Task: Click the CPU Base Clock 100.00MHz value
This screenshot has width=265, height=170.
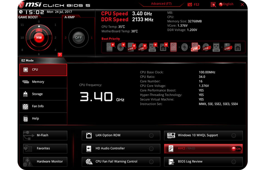Action: [x=207, y=72]
